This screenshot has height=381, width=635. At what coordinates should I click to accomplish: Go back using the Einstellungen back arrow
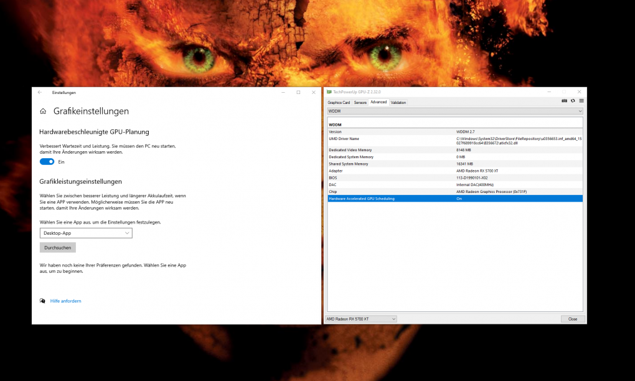pos(40,92)
